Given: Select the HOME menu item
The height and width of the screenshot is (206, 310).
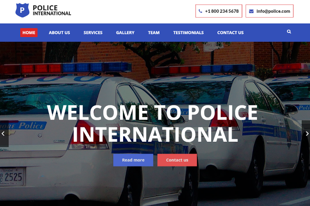Looking at the screenshot, I should coord(29,33).
